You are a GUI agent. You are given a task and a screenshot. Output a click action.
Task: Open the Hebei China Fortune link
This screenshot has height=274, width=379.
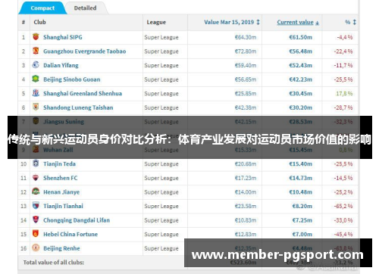pyautogui.click(x=70, y=234)
